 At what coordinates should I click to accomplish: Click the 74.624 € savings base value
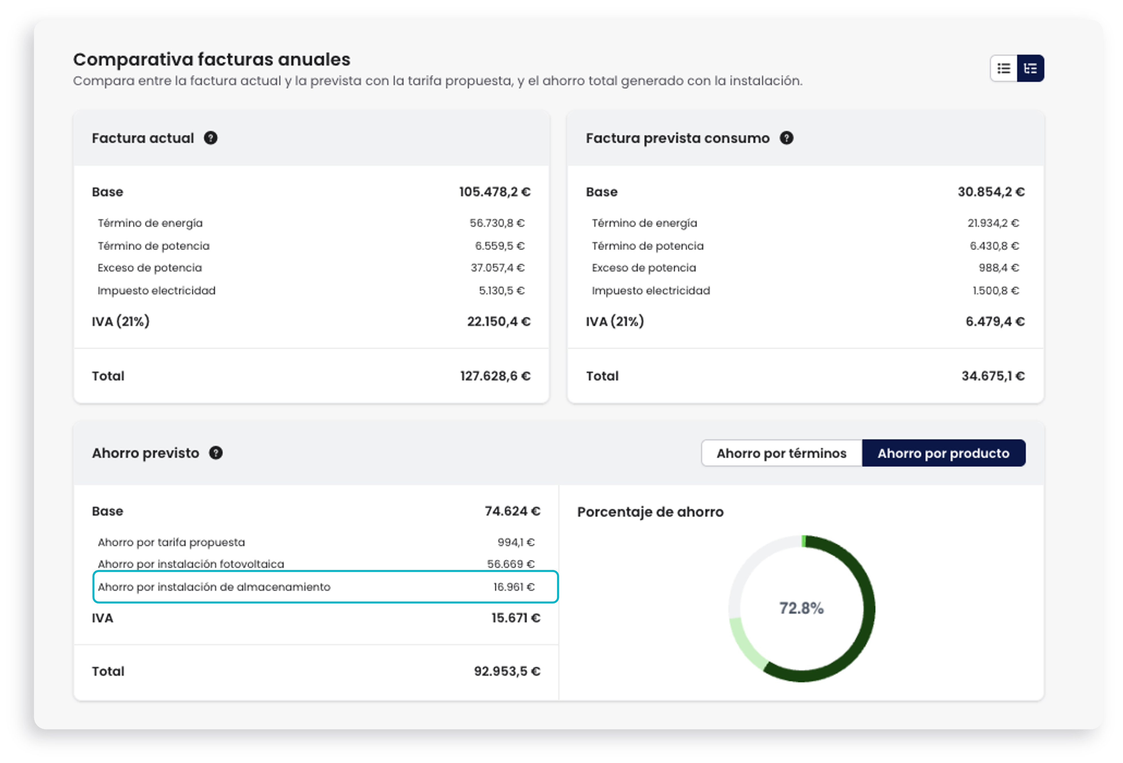coord(512,511)
